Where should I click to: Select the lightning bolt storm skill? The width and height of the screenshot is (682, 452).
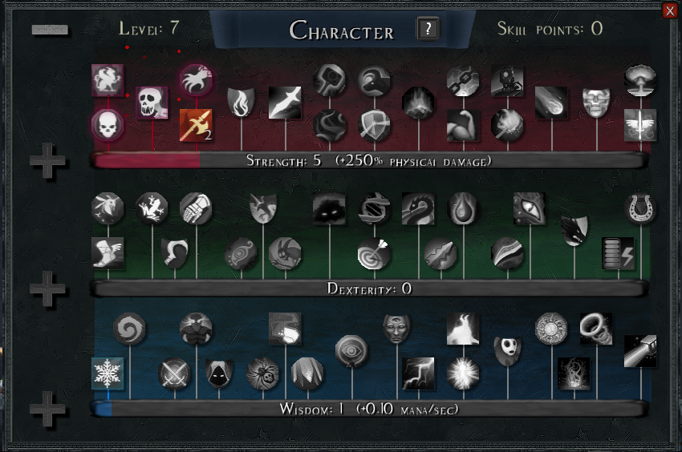tap(418, 373)
